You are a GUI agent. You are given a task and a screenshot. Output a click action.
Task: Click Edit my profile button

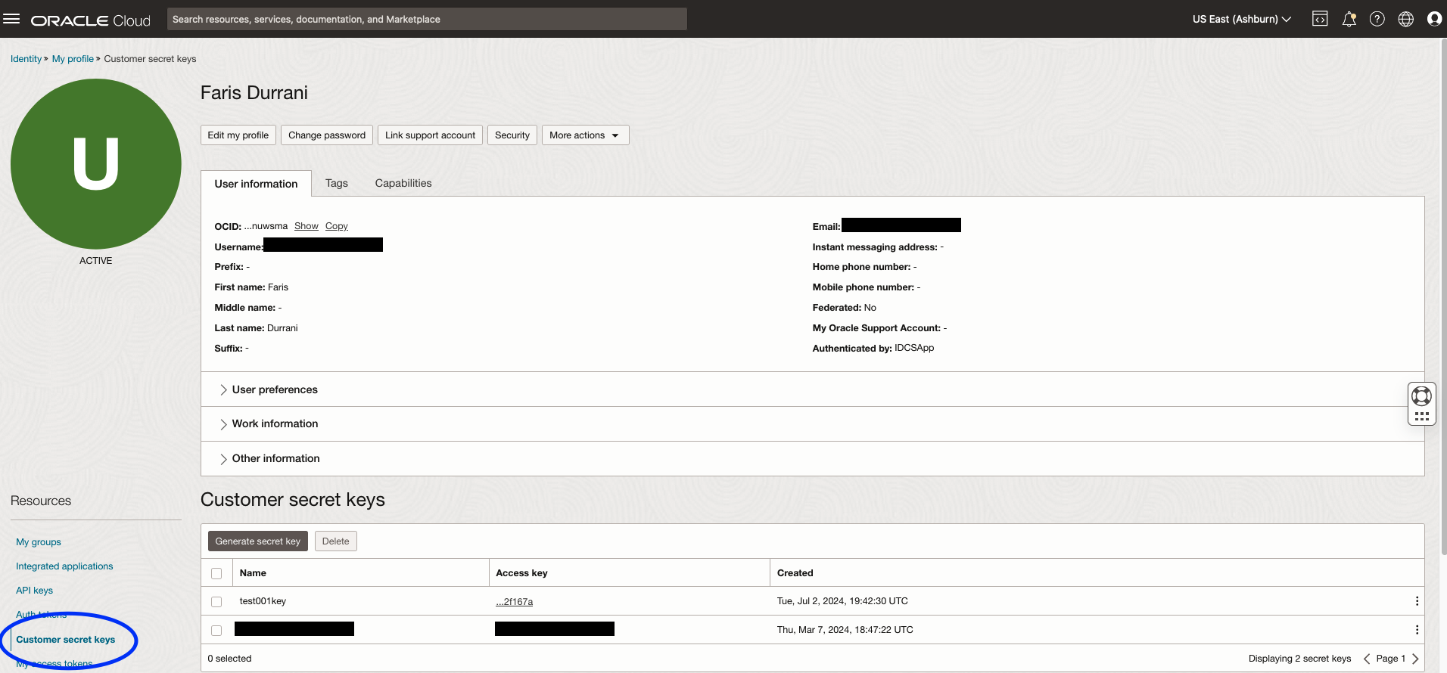pyautogui.click(x=238, y=135)
